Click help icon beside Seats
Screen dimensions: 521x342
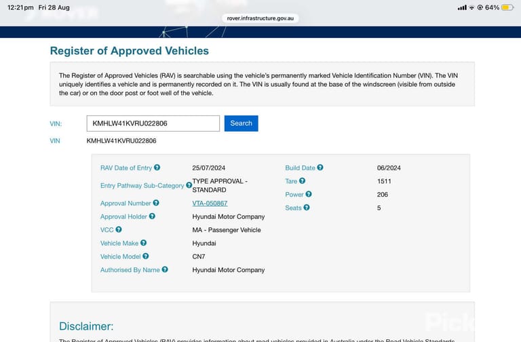point(307,208)
